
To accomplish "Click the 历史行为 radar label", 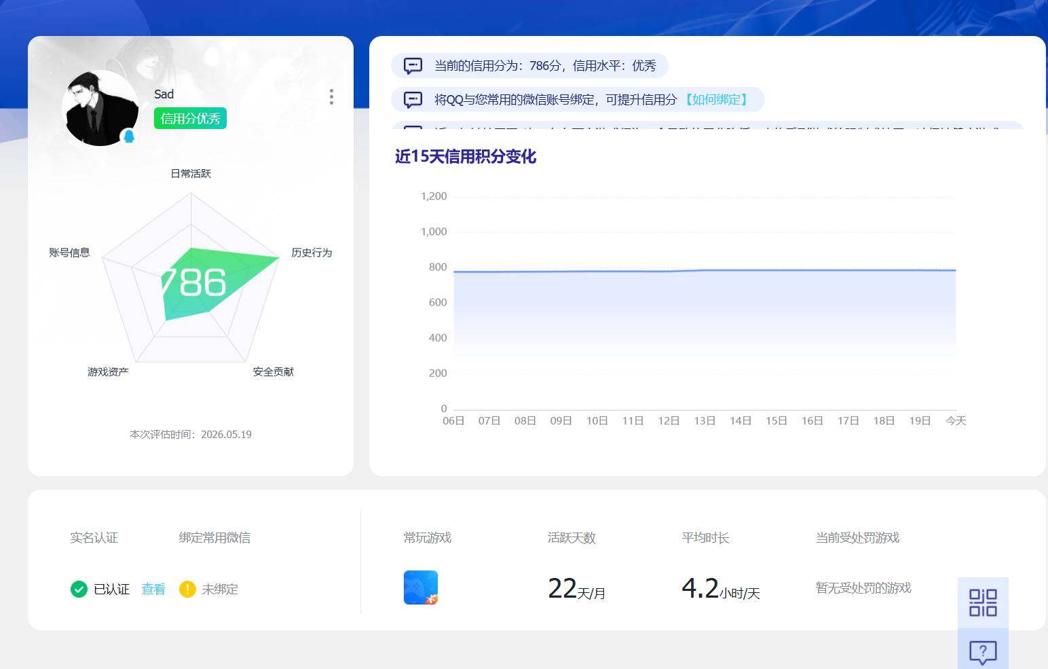I will [312, 253].
